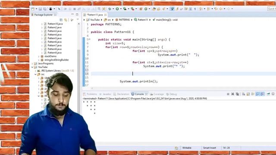Click the External Tools run icon
The height and width of the screenshot is (155, 276).
click(132, 9)
